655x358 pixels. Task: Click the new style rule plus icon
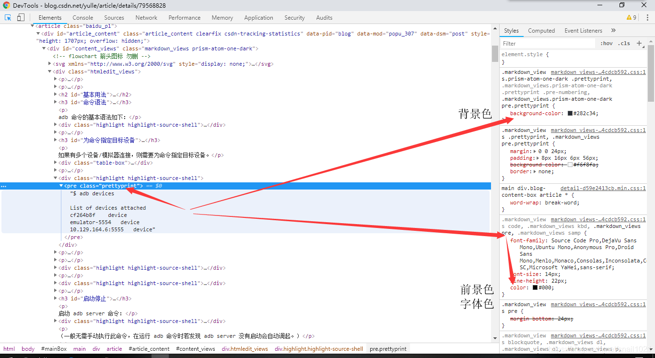(x=639, y=43)
